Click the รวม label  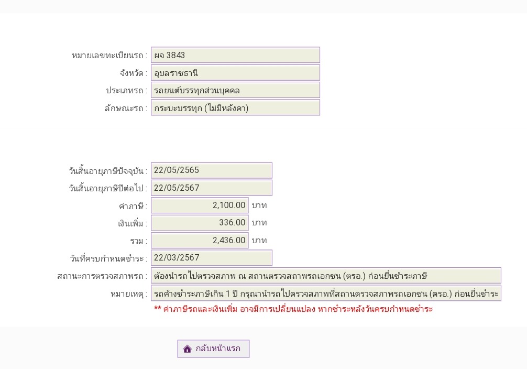coord(139,241)
